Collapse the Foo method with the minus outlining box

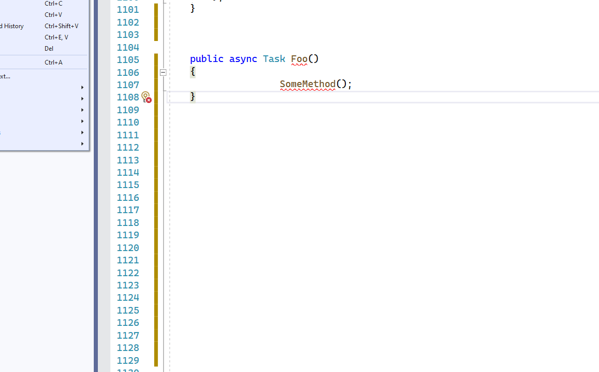point(163,72)
